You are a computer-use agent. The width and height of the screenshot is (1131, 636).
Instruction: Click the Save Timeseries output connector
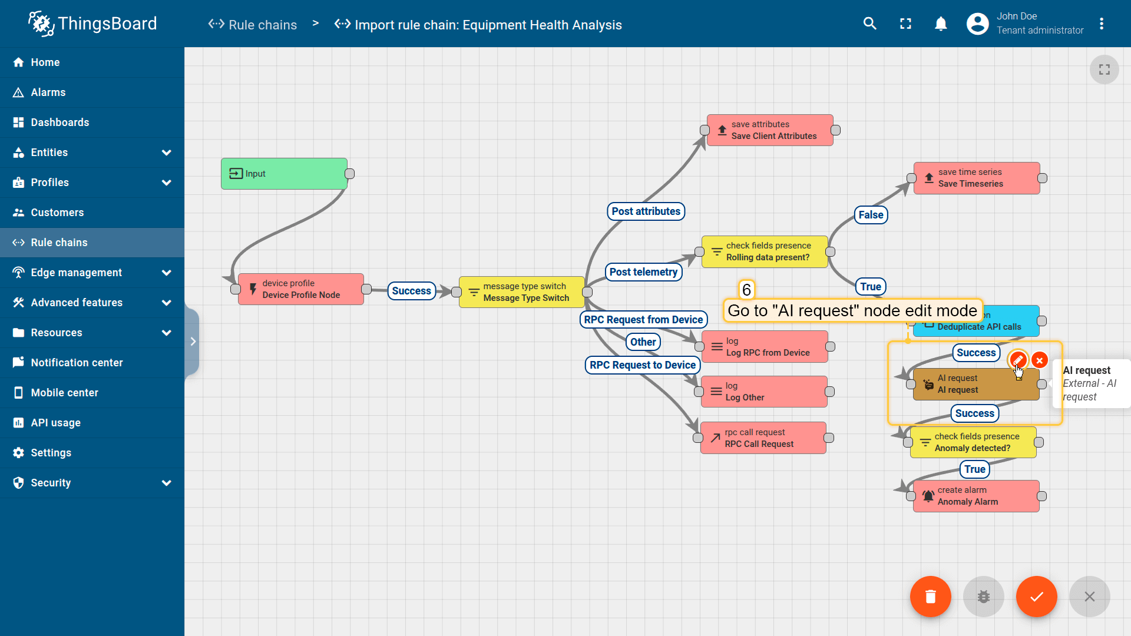click(1042, 178)
